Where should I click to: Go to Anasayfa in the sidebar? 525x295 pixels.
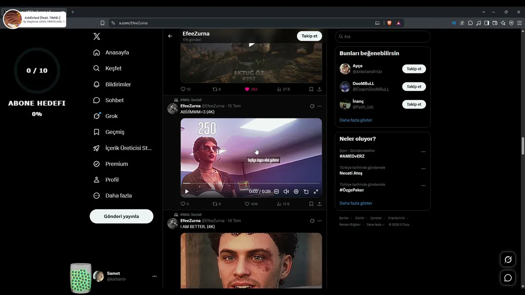coord(111,52)
